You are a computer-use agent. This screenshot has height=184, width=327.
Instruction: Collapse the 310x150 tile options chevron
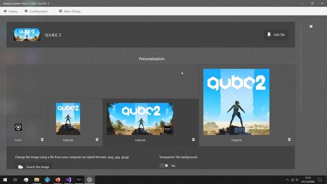193,140
